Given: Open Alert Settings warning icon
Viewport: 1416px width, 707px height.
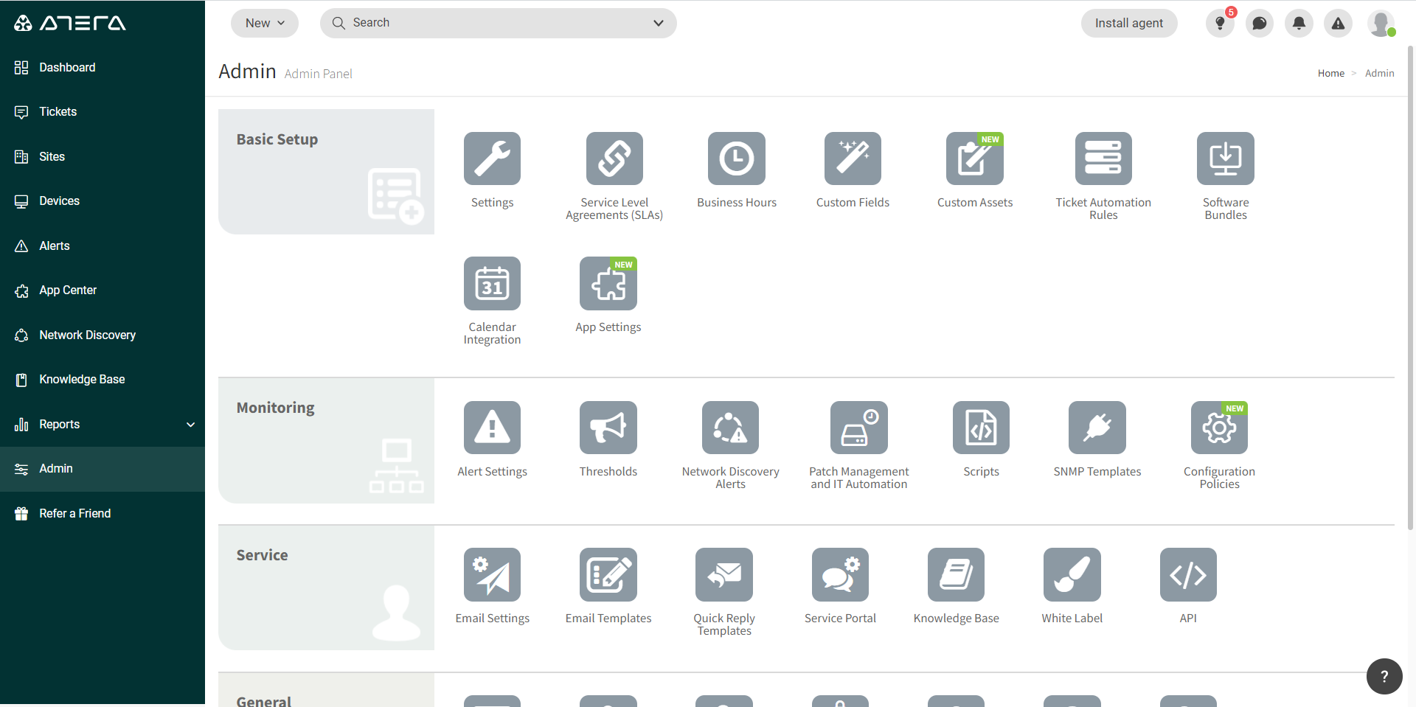Looking at the screenshot, I should click(x=492, y=428).
